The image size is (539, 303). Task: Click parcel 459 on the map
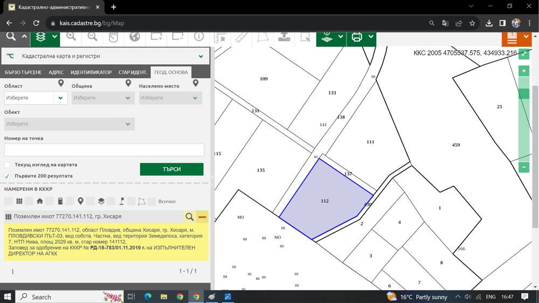[456, 145]
